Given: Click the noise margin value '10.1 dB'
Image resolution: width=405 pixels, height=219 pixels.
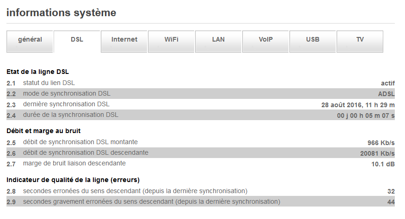Looking at the screenshot, I should pyautogui.click(x=383, y=164).
